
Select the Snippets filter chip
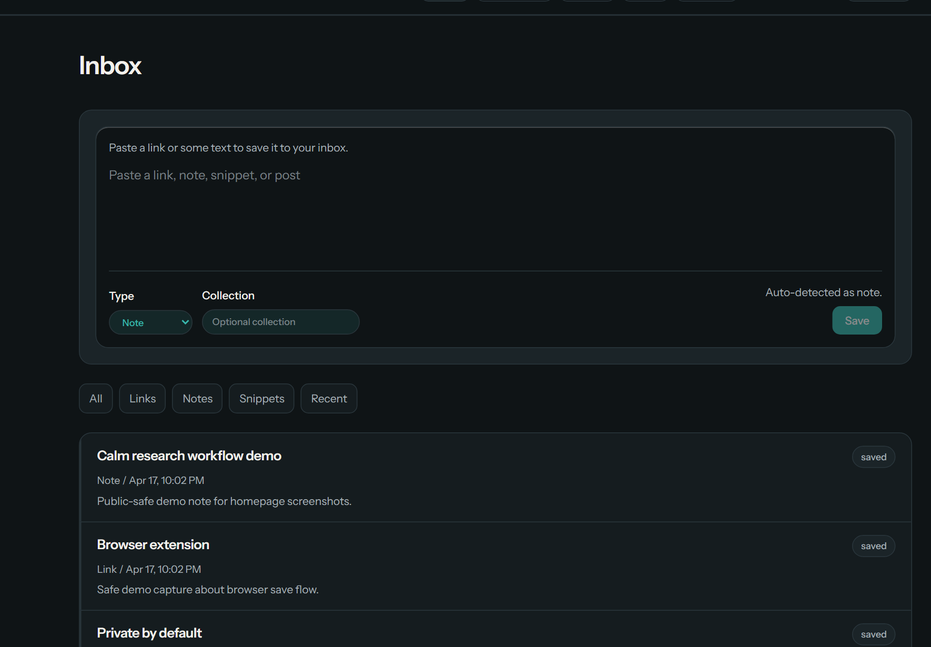pos(261,398)
